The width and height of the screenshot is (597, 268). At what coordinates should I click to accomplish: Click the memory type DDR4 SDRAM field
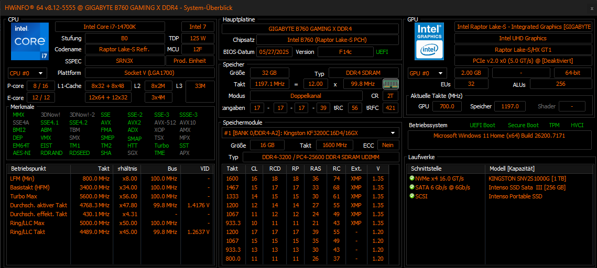point(364,73)
